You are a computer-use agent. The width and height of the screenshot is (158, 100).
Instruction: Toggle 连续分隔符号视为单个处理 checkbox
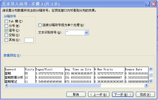coord(40,25)
